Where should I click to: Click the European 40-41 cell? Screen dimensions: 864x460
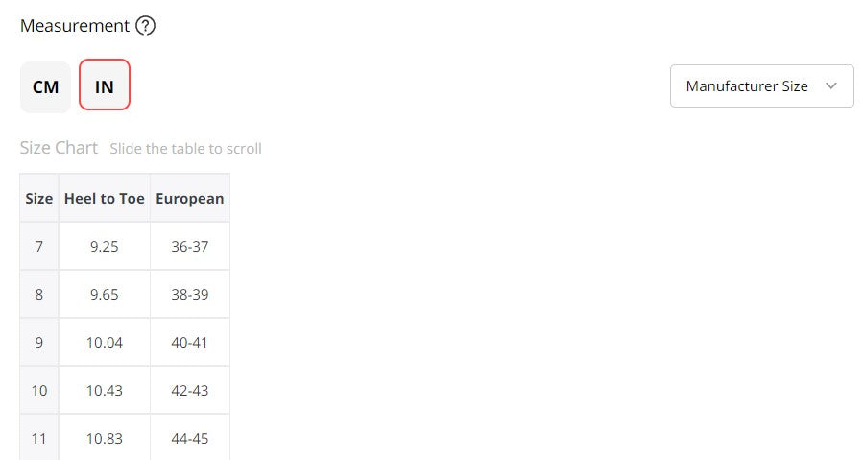point(190,343)
